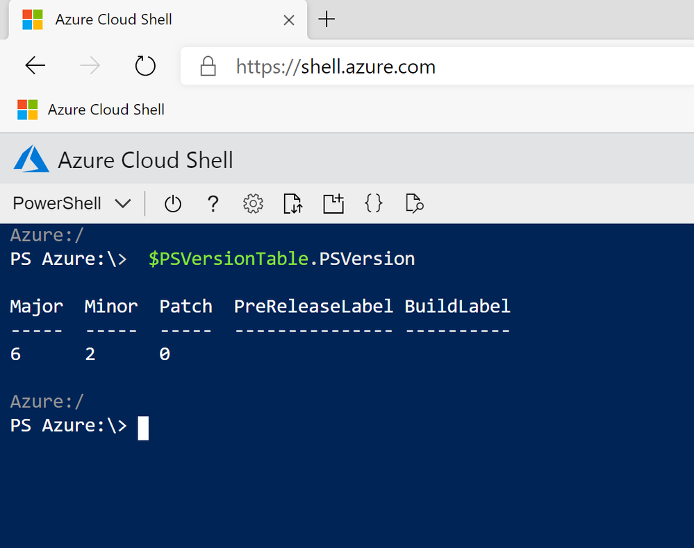Open the editor curly braces icon
The width and height of the screenshot is (694, 548).
click(x=374, y=204)
